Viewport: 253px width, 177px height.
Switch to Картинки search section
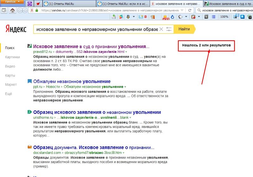pyautogui.click(x=12, y=57)
